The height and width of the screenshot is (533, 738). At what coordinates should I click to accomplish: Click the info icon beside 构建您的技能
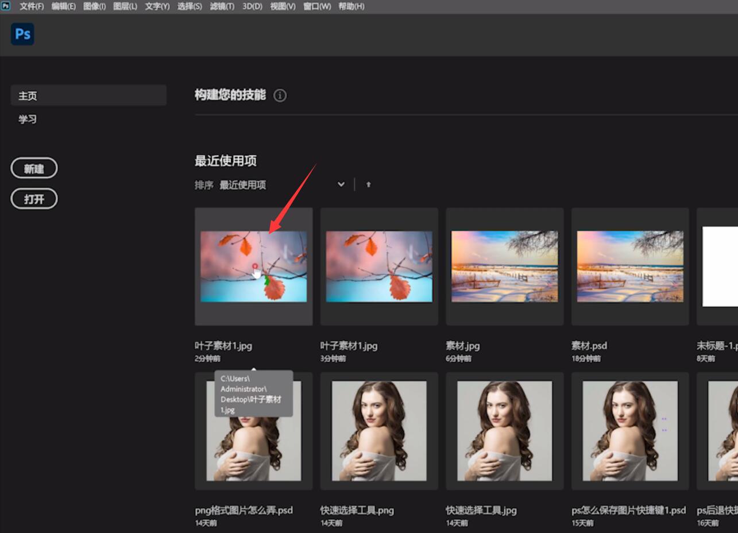[x=280, y=95]
